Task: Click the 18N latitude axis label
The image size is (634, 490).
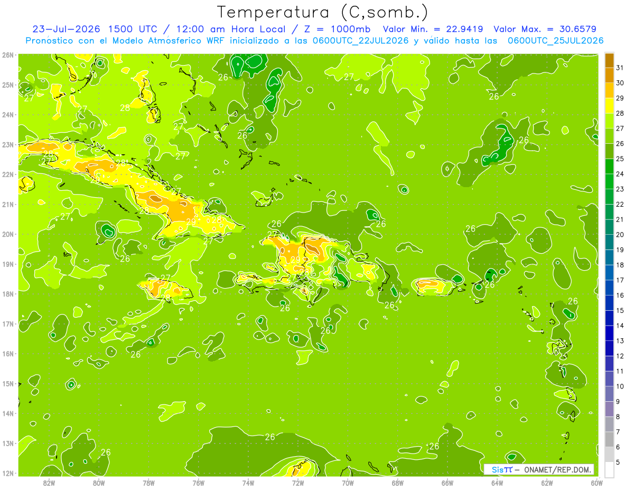Action: click(7, 294)
